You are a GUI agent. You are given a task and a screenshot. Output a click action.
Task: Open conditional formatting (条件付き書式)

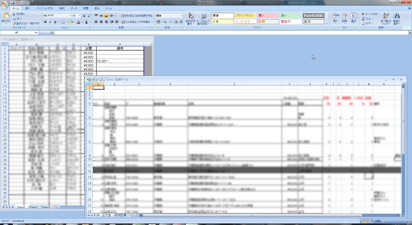(x=190, y=19)
